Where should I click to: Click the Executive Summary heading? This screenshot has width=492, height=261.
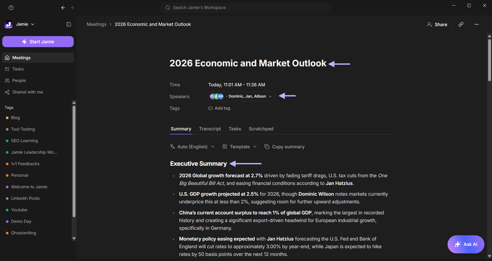[198, 164]
